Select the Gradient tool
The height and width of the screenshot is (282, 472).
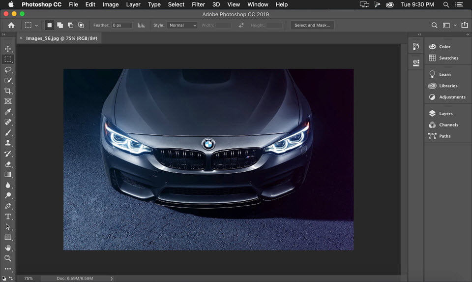pyautogui.click(x=8, y=174)
